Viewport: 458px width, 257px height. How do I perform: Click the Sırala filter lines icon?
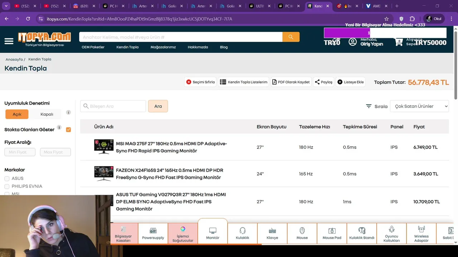coord(369,106)
